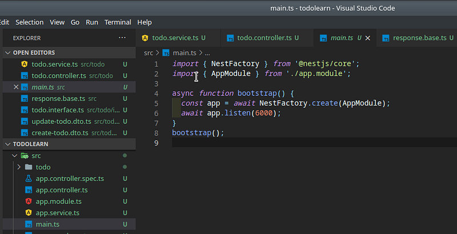This screenshot has width=457, height=234.
Task: Click line number 4 in the gutter
Action: (157, 94)
